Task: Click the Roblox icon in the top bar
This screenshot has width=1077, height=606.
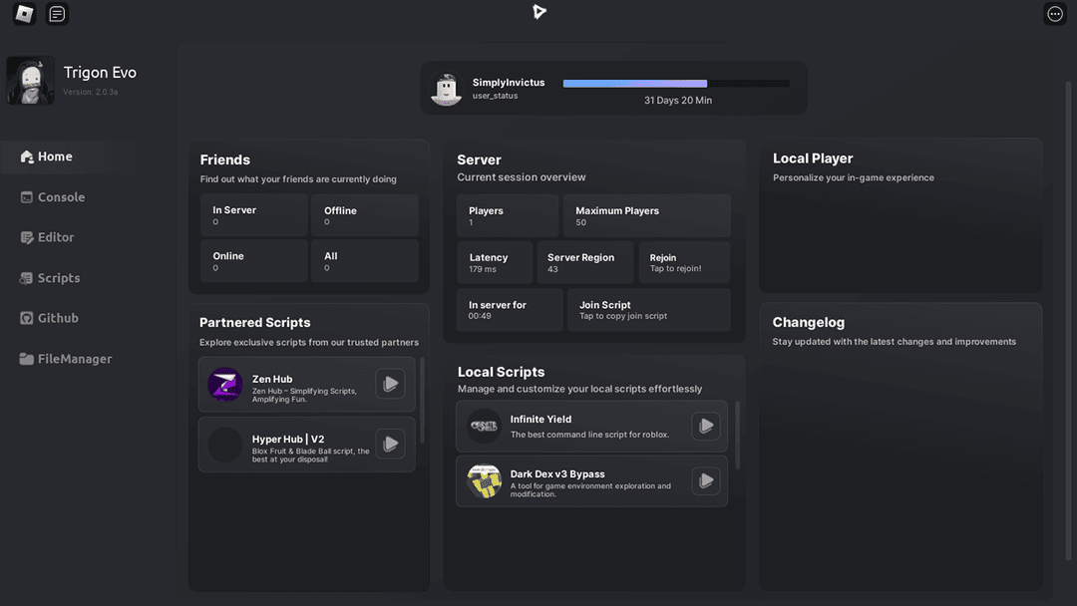Action: click(23, 14)
